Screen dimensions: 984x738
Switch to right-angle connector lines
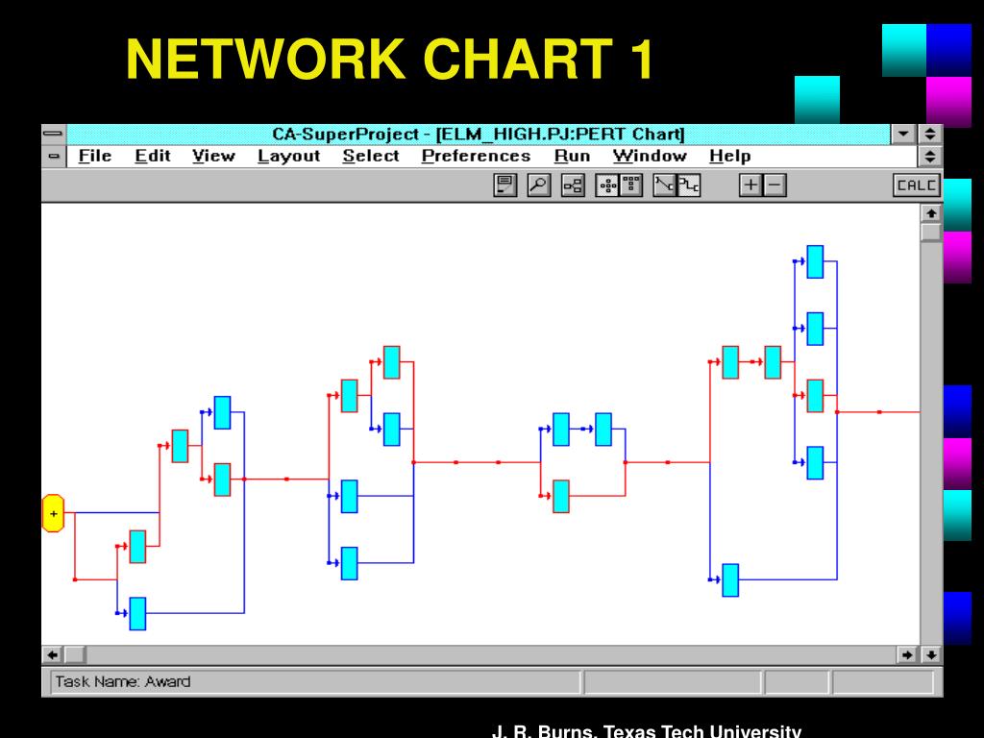(x=688, y=185)
